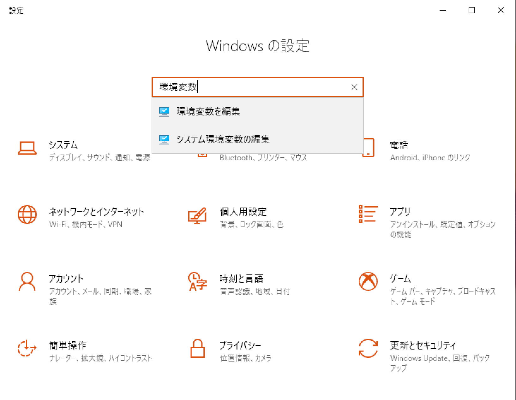
Task: Close the 設定 window
Action: click(501, 10)
